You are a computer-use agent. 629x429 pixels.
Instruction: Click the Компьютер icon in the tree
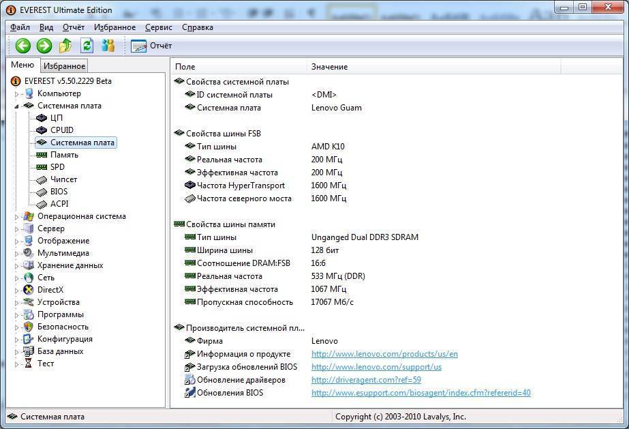coord(29,93)
